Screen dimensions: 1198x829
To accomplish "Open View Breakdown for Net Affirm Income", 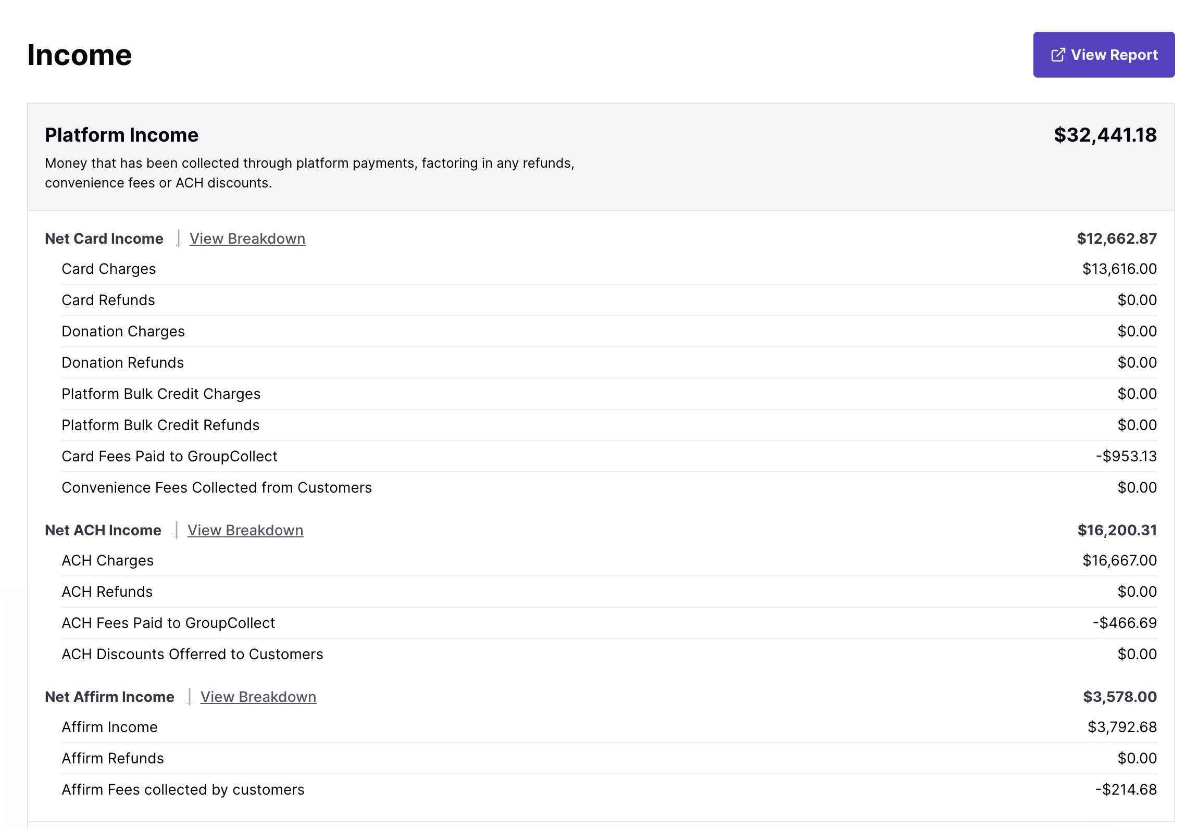I will [258, 697].
